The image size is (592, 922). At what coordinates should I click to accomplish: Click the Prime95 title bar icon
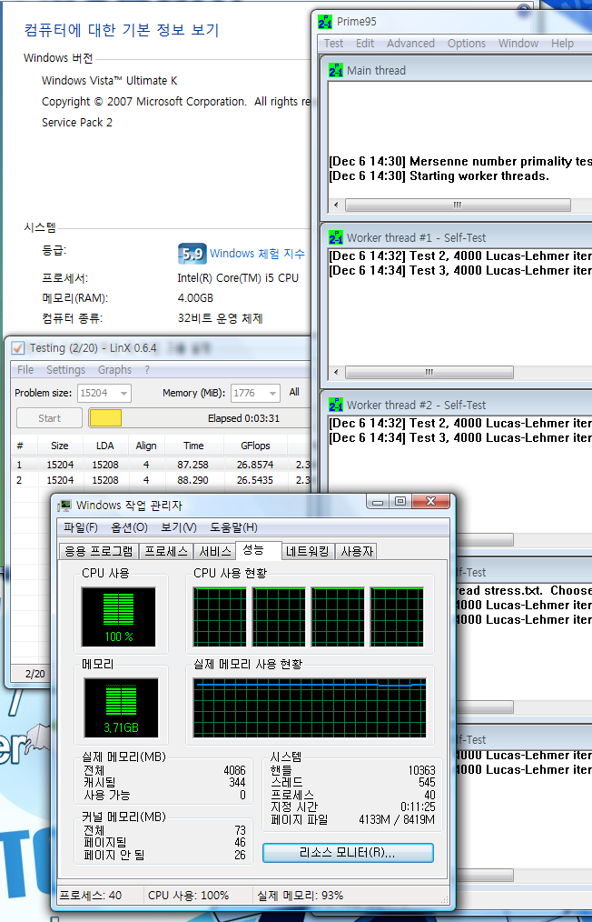pos(325,22)
